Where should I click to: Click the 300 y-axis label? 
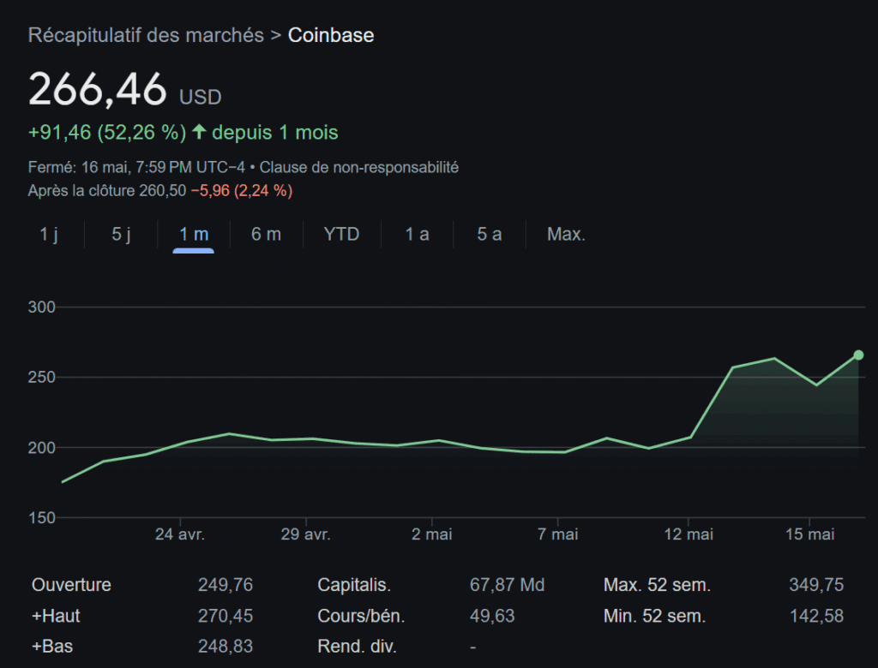click(42, 307)
